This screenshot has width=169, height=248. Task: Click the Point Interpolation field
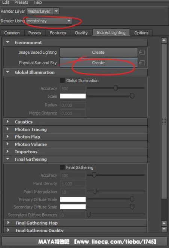pyautogui.click(x=73, y=192)
